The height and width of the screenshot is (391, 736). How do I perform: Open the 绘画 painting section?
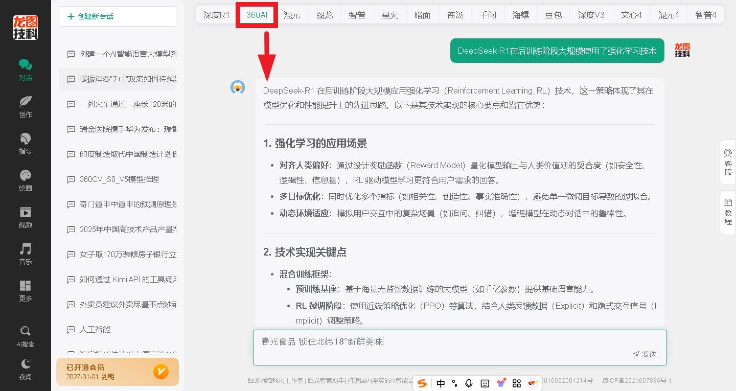(x=26, y=180)
